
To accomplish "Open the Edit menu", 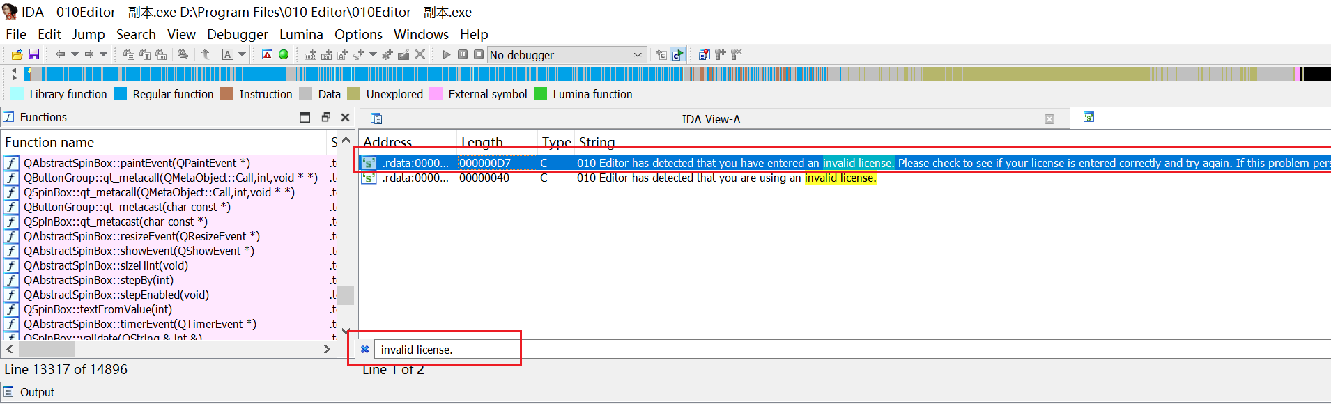I will (x=49, y=34).
